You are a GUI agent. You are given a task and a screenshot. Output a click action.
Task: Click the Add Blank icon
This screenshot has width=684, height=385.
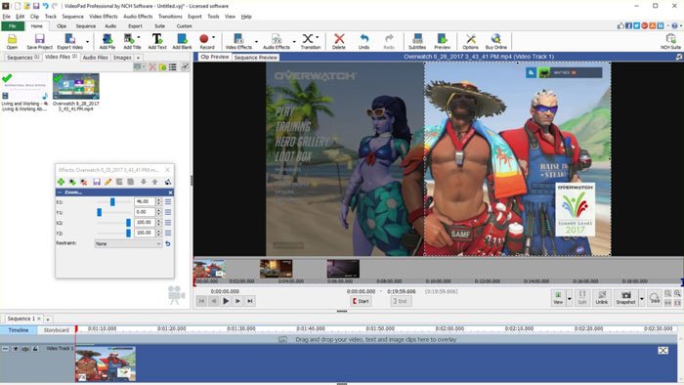coord(182,41)
